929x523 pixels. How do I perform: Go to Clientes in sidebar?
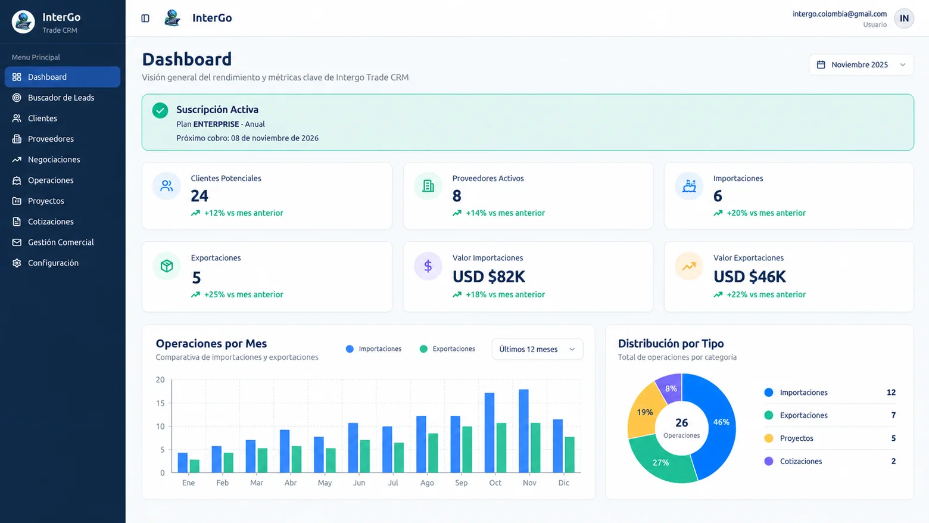pyautogui.click(x=63, y=118)
